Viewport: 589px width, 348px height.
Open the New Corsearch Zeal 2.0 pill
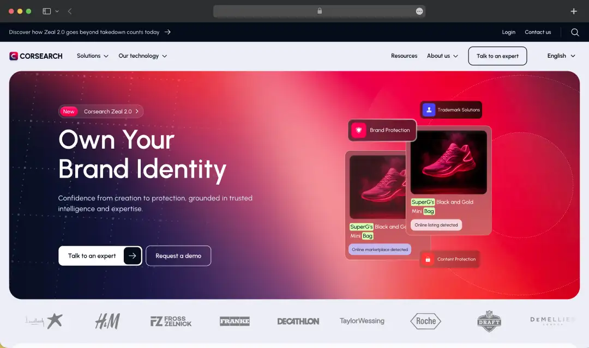coord(101,112)
